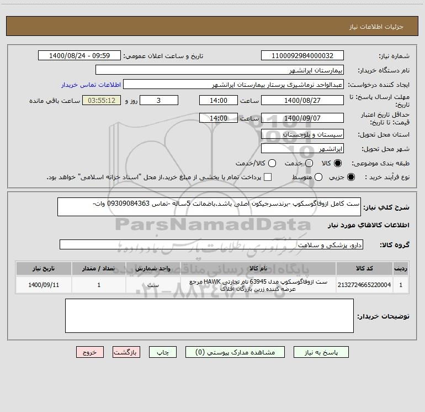Image resolution: width=425 pixels, height=412 pixels.
Task: Click the goods group field دارو، پزشکی و سلامت
Action: [x=211, y=244]
